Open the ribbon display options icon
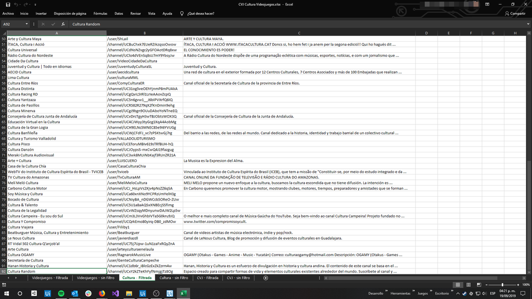 [488, 4]
